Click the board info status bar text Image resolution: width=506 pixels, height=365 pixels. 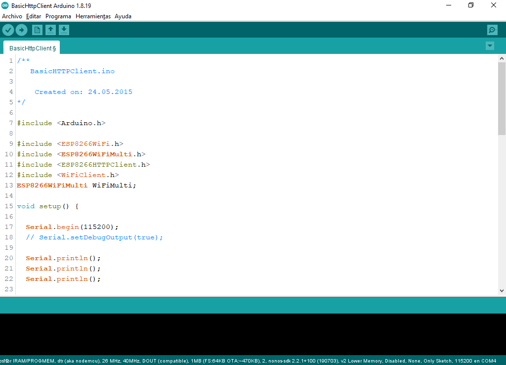tap(248, 361)
